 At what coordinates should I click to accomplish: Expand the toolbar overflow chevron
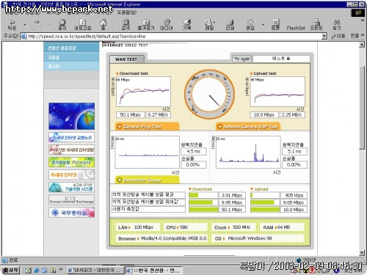pyautogui.click(x=363, y=21)
